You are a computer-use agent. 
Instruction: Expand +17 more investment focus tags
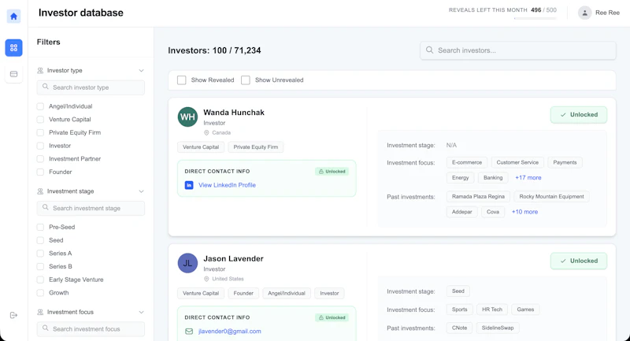tap(528, 177)
